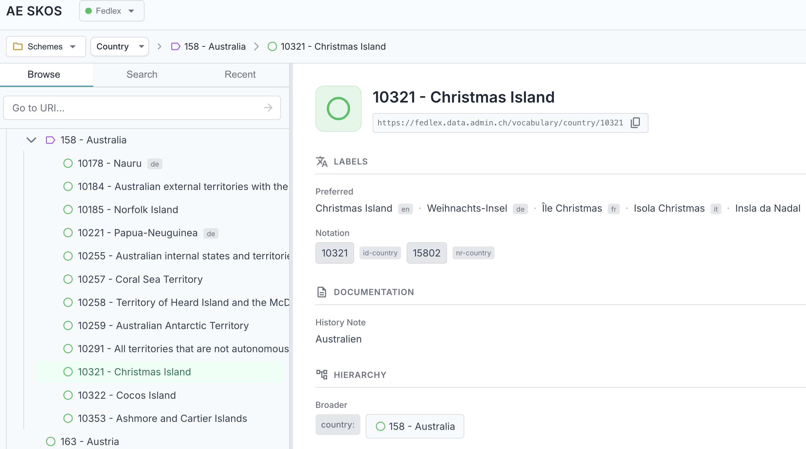The image size is (806, 449).
Task: Collapse the 158 - Australia tree node
Action: pos(31,140)
